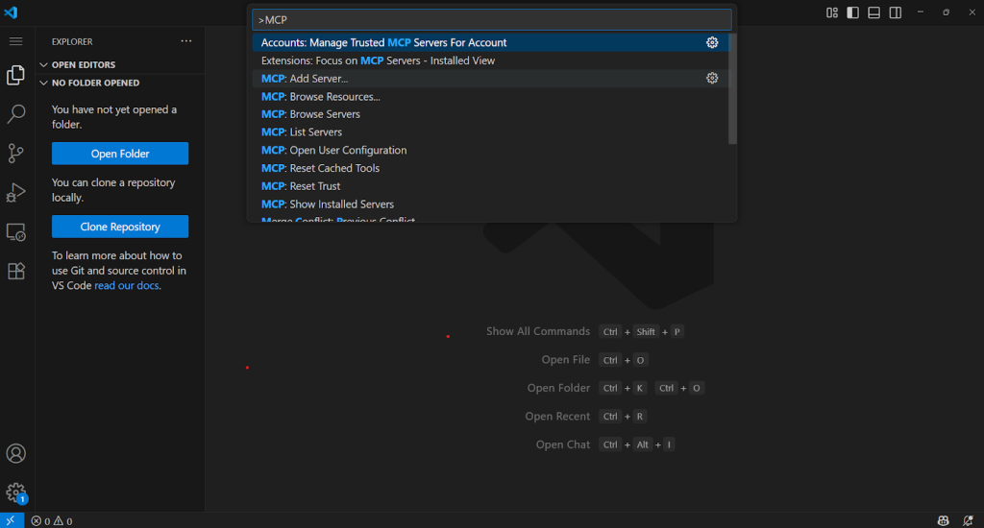Follow the read our docs link
Viewport: 984px width, 528px height.
click(127, 286)
